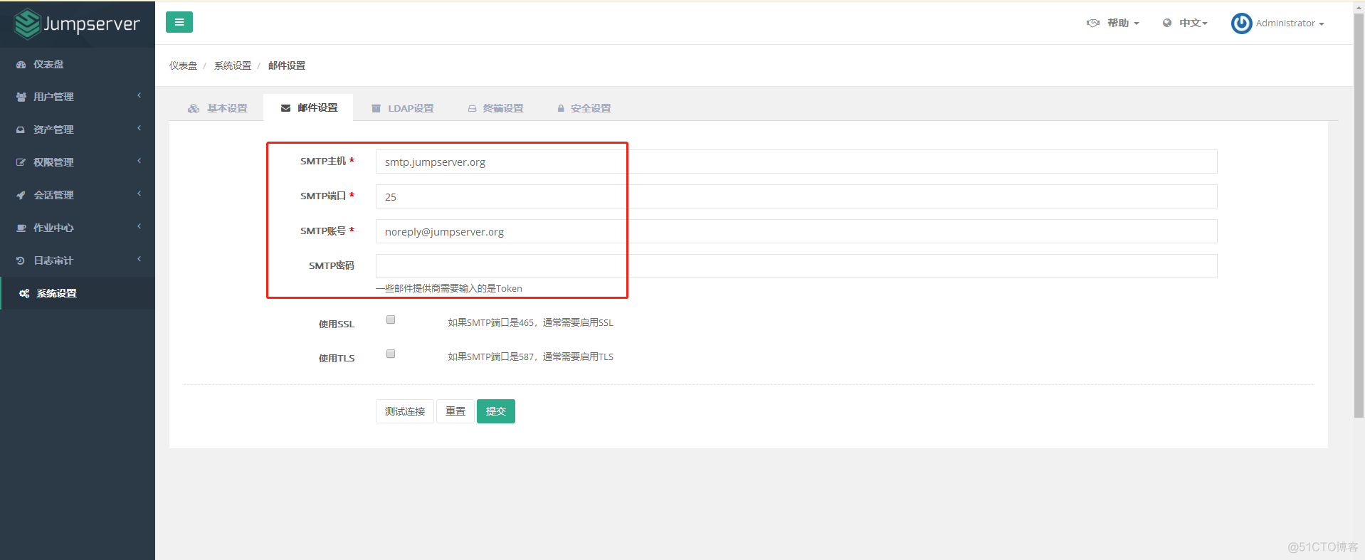Click the Administrator avatar power icon
Viewport: 1365px width, 560px height.
(1242, 23)
